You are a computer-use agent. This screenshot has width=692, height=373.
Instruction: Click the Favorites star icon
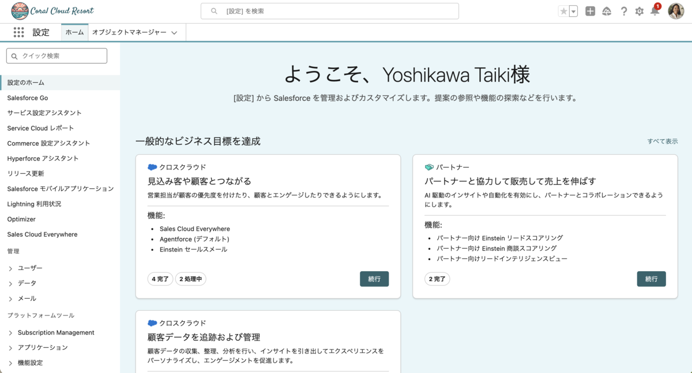coord(563,11)
